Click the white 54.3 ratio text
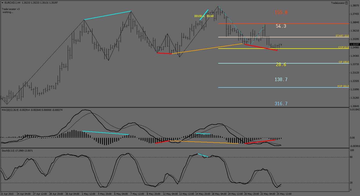Image resolution: width=360 pixels, height=196 pixels. [x=281, y=26]
